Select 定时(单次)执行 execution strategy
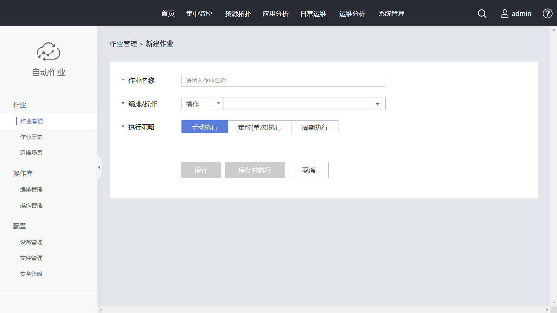557x313 pixels. coord(260,127)
